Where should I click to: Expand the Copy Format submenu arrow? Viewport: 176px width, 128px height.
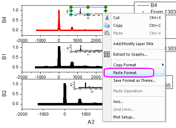(x=163, y=65)
